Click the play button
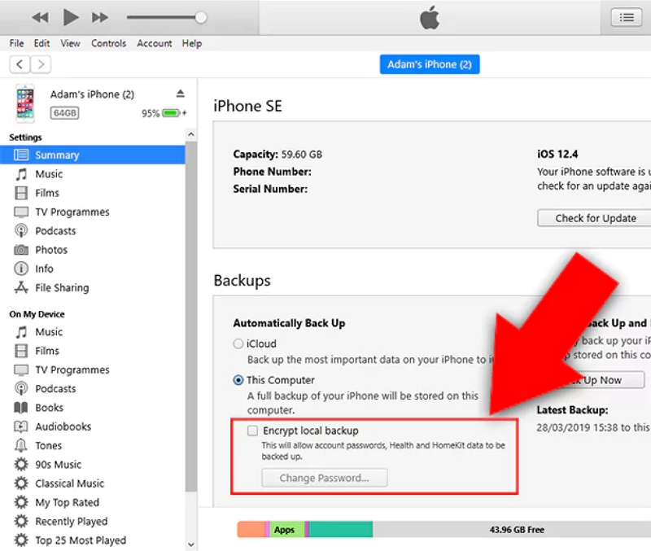This screenshot has width=651, height=551. point(71,17)
